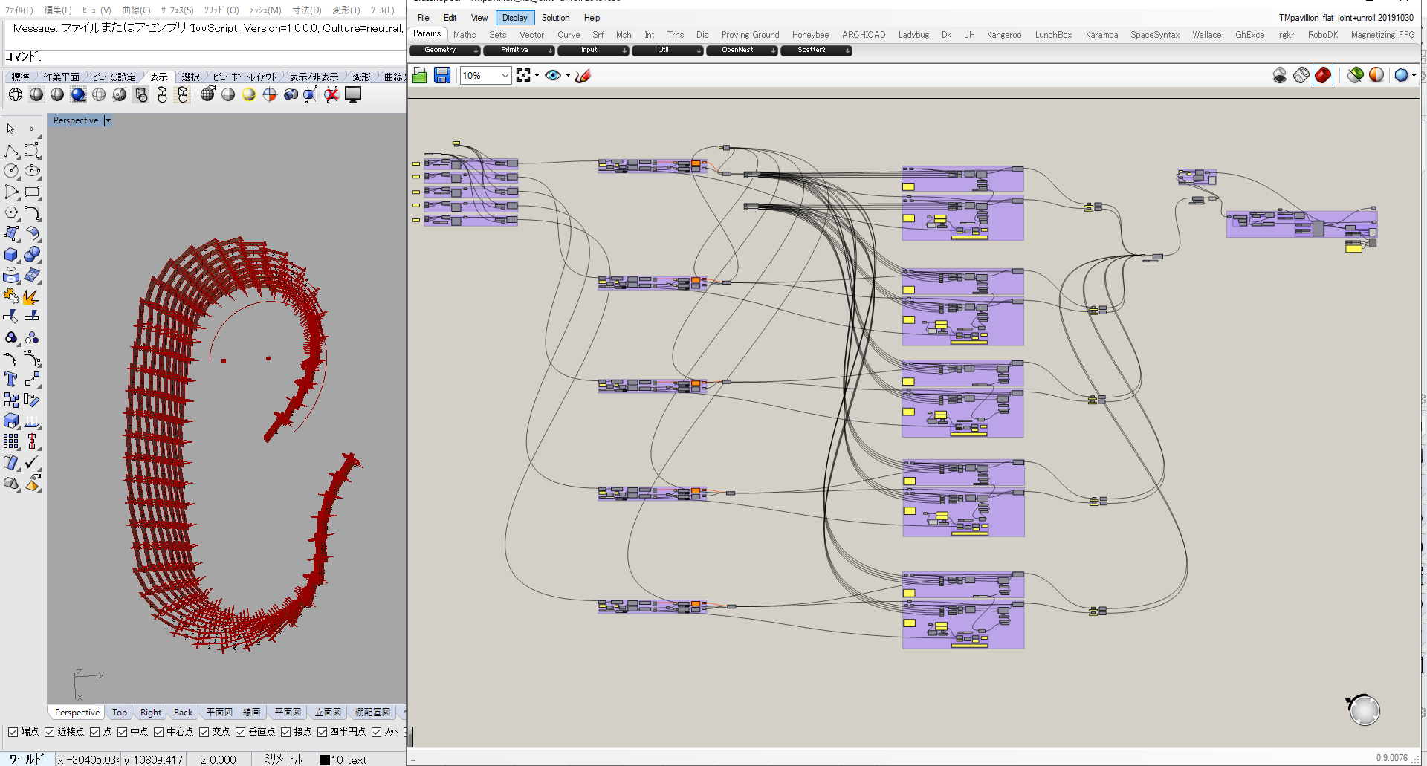This screenshot has height=766, width=1427.
Task: Switch to the Right viewport tab
Action: point(151,712)
